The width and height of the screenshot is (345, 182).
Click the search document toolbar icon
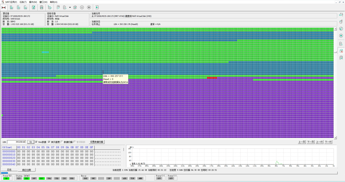click(65, 7)
